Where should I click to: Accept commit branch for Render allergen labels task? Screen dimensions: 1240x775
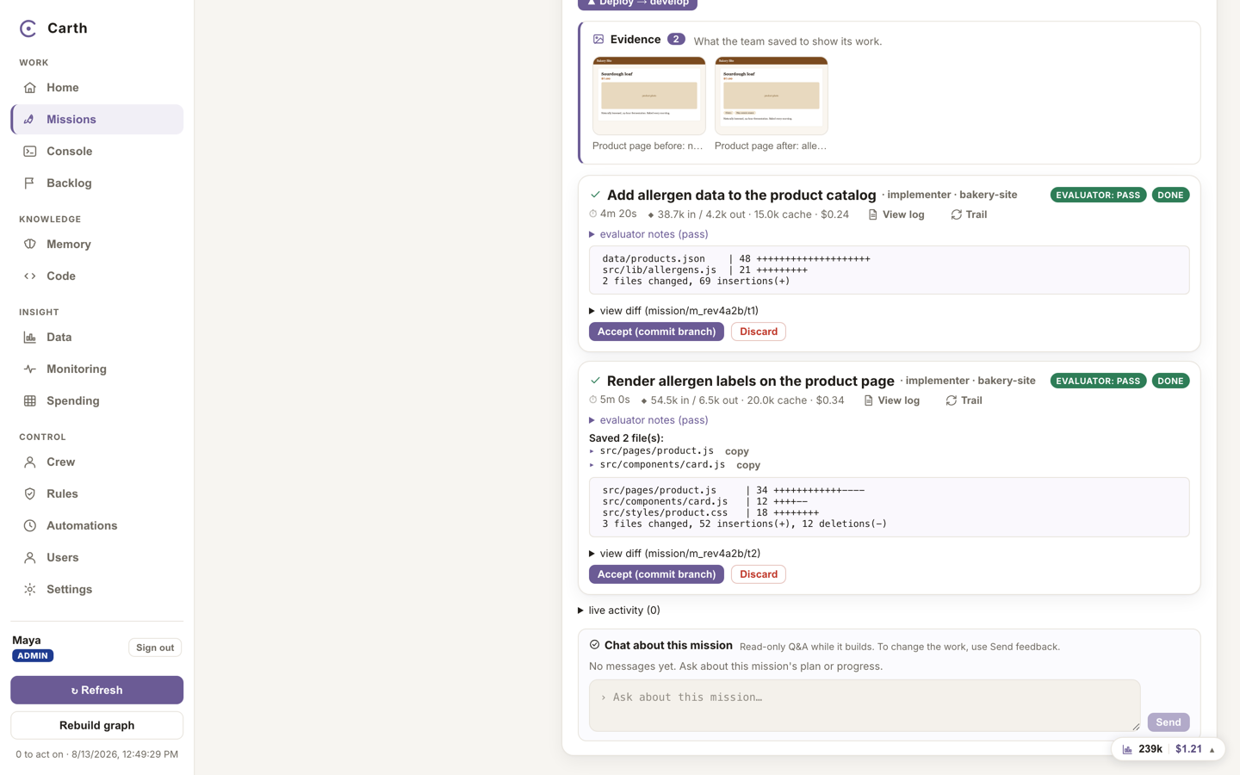pos(656,574)
